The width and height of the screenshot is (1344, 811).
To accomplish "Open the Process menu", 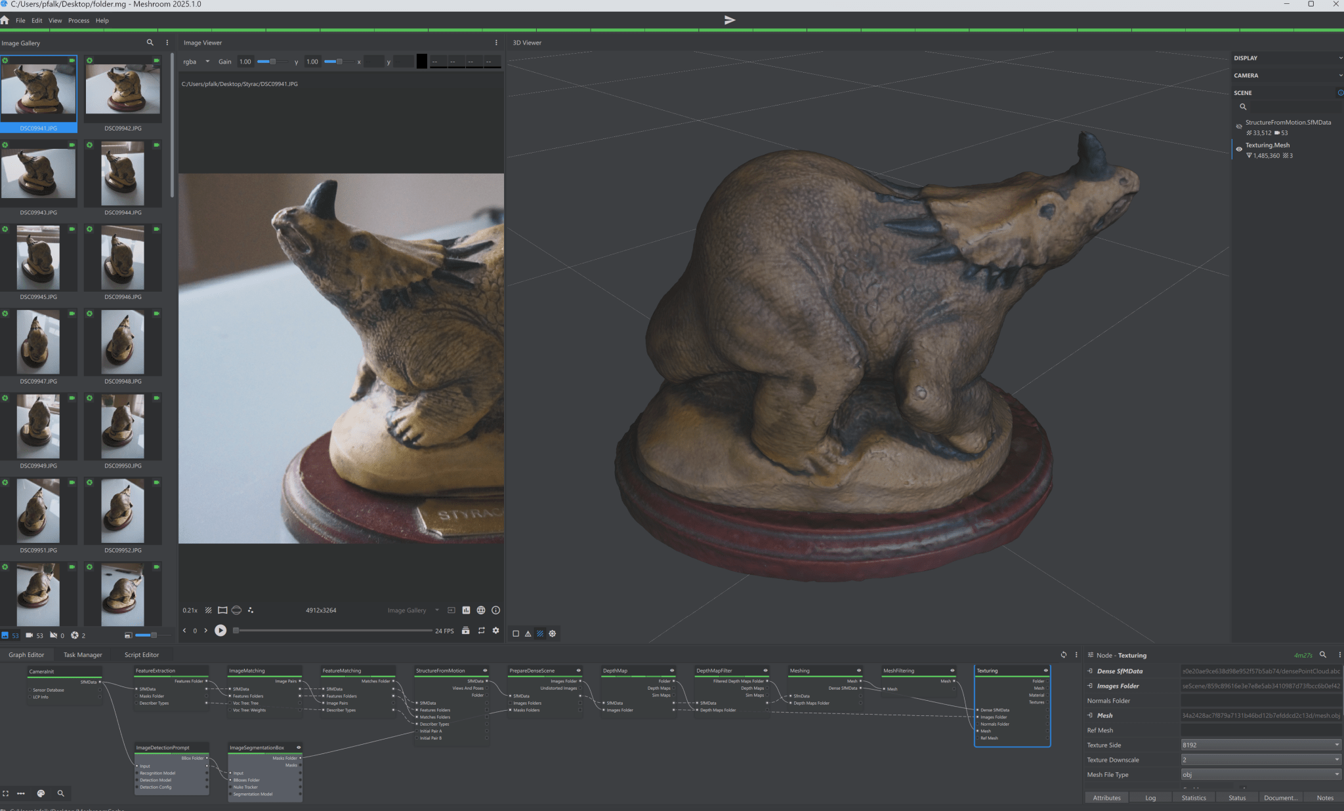I will click(79, 20).
